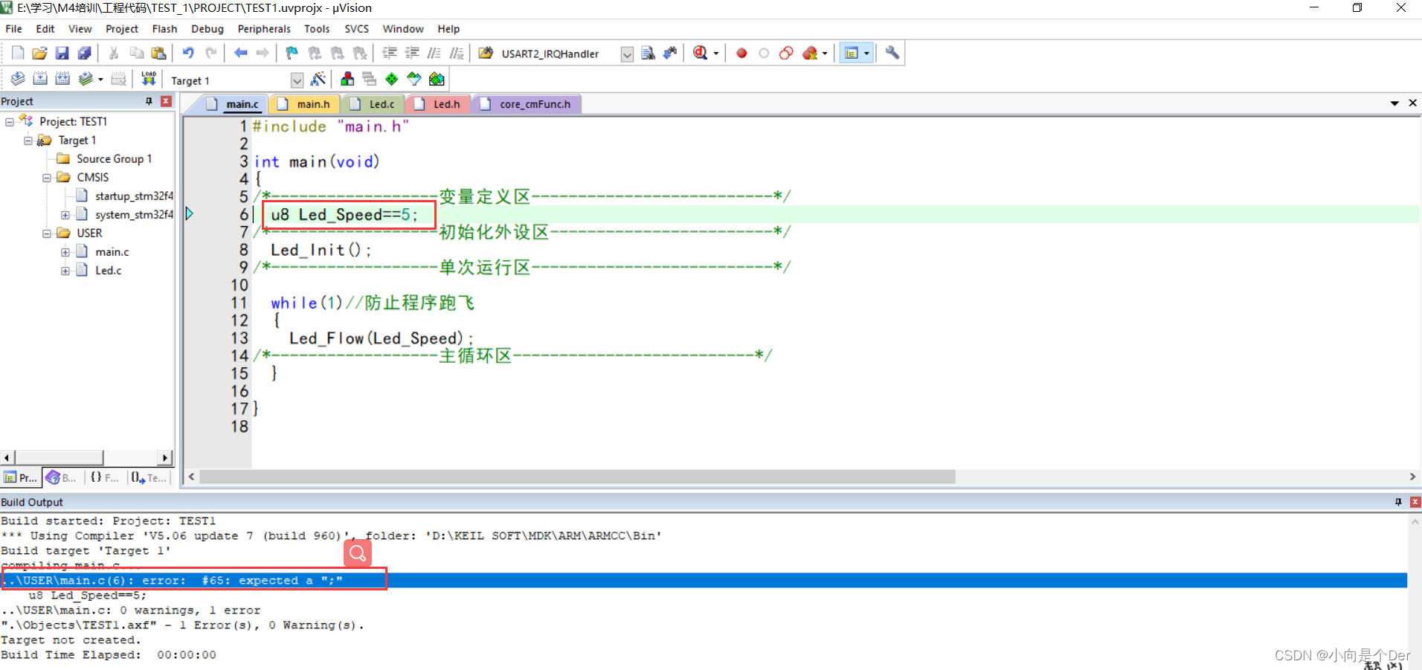
Task: Uncomment the selected lines
Action: point(457,53)
